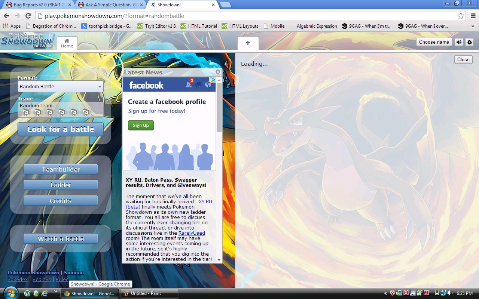Open the Ladder
This screenshot has width=479, height=299.
(61, 185)
